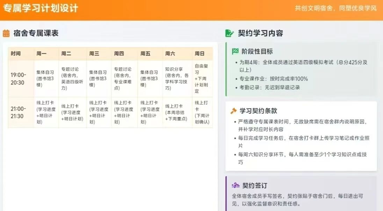Click the 21:00-21:30 time slot cell
Screen dimensions: 383x211
tap(18, 112)
